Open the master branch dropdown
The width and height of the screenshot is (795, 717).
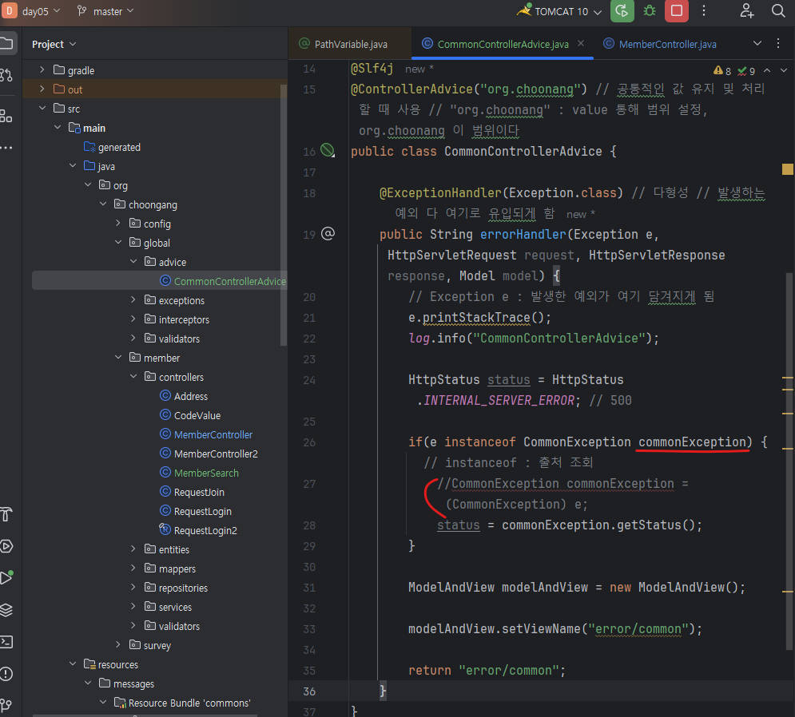pos(105,11)
